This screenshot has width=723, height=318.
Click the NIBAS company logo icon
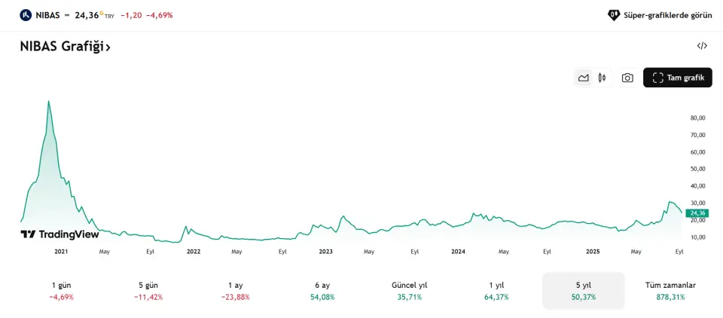pyautogui.click(x=26, y=14)
